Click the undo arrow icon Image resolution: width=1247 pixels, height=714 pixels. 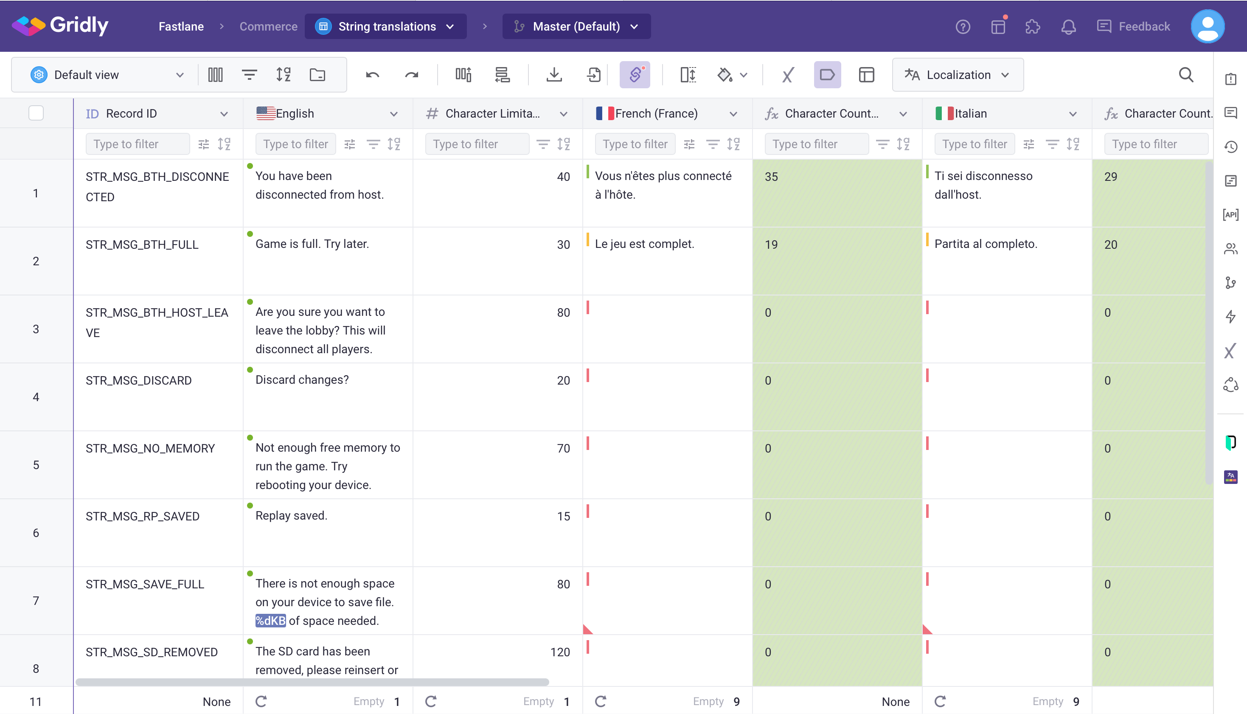point(372,75)
